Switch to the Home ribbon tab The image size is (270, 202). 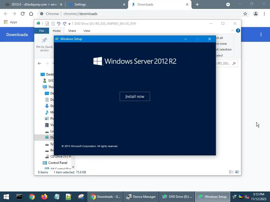click(57, 31)
